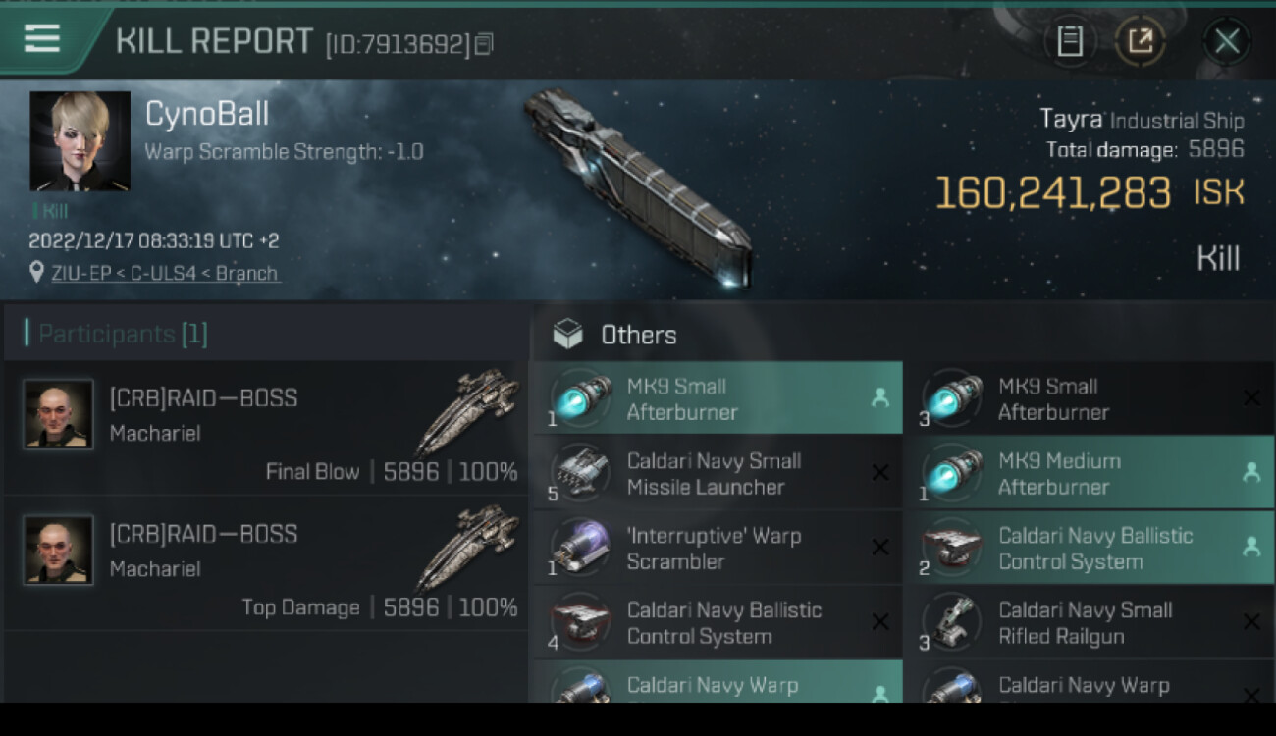Select the Caldari Navy Small Missile Launcher
Screen dimensions: 1276x736
point(718,473)
